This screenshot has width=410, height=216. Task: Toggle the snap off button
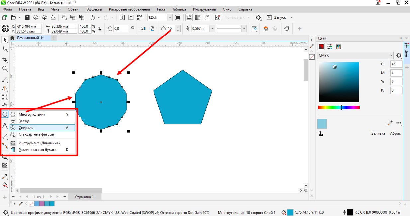pos(218,17)
